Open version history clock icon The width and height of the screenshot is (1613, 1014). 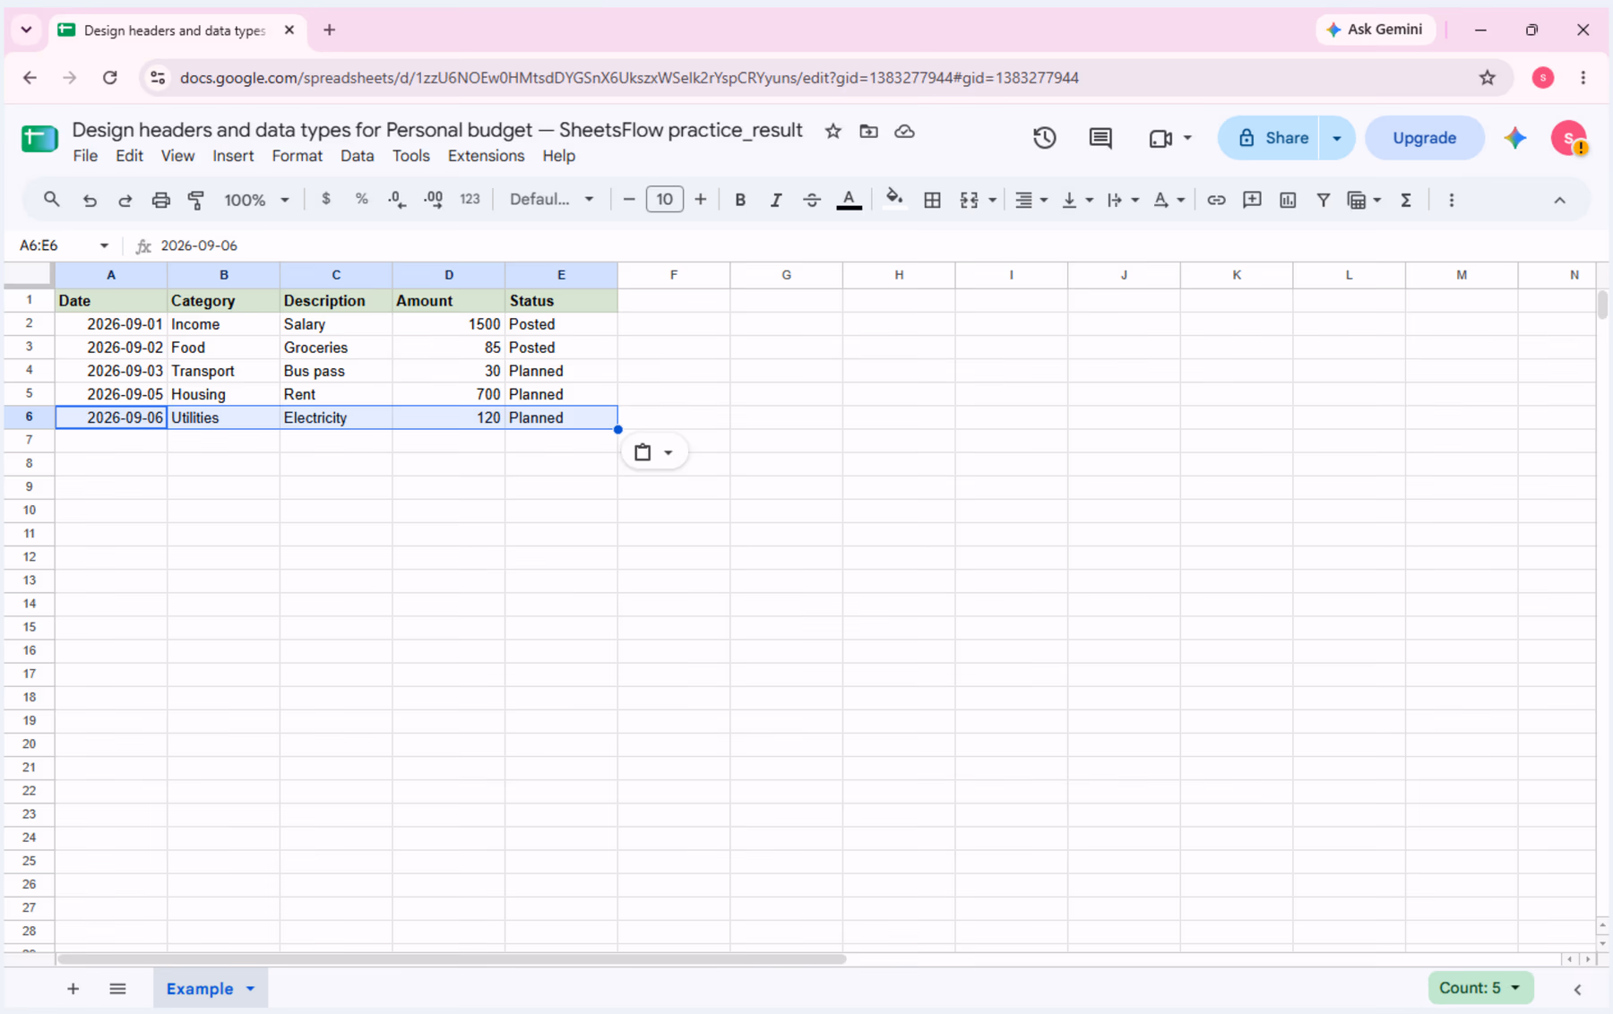point(1045,138)
